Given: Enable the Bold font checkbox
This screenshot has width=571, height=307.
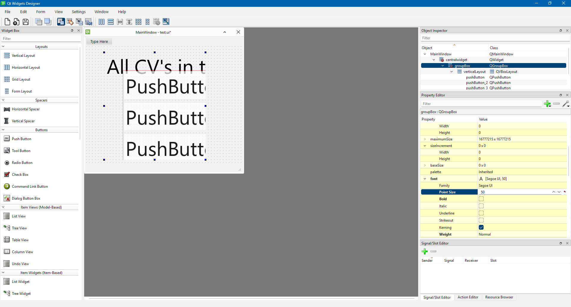Looking at the screenshot, I should coord(481,199).
